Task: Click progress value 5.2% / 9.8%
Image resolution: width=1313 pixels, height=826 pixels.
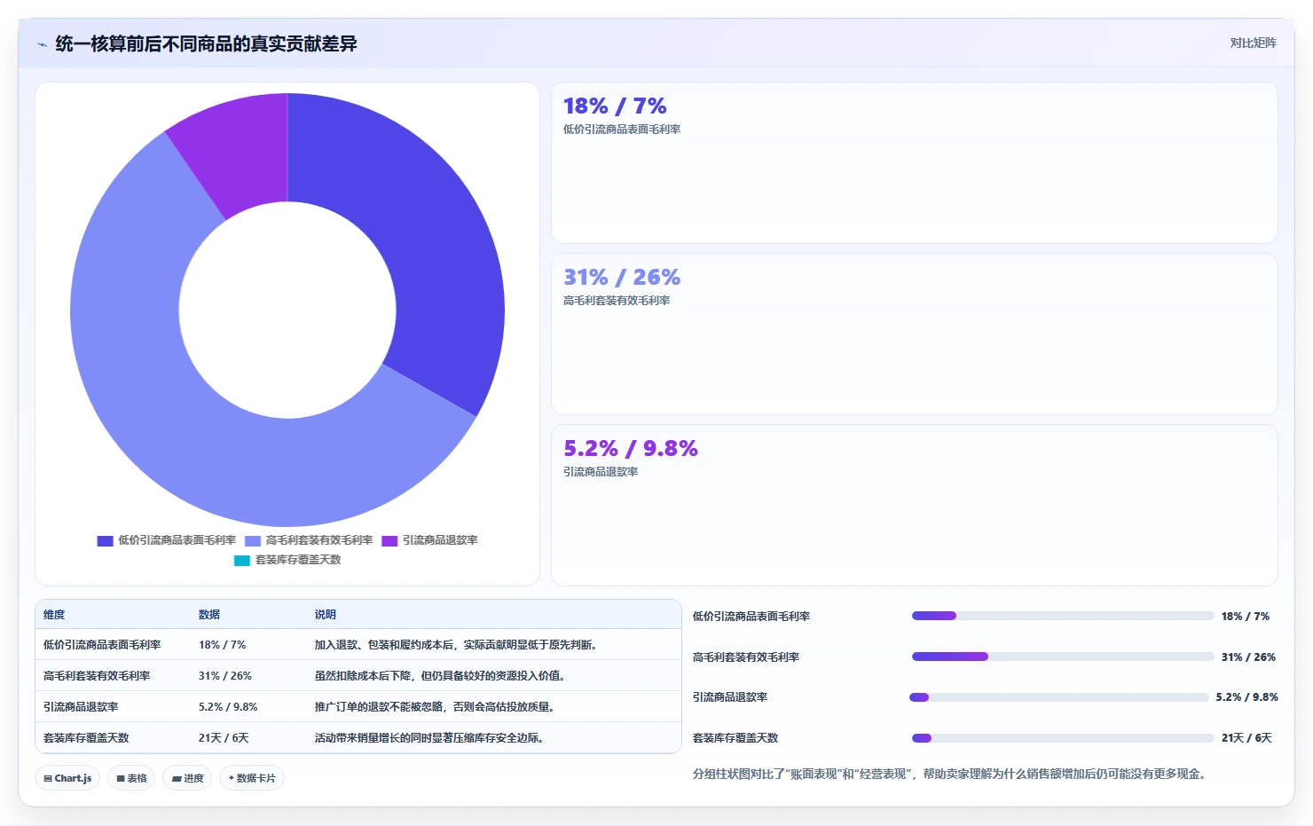Action: [x=1246, y=697]
